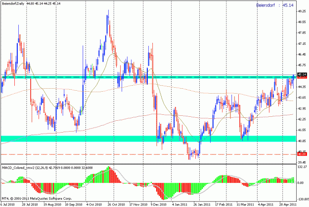Click the '11 Mar 2011' date label
This screenshot has height=207, width=309.
(245, 205)
